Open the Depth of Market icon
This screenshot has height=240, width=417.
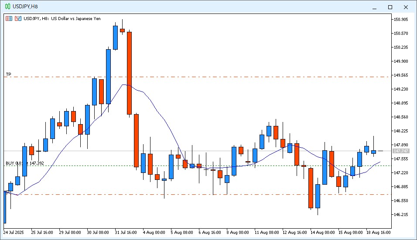pos(18,19)
